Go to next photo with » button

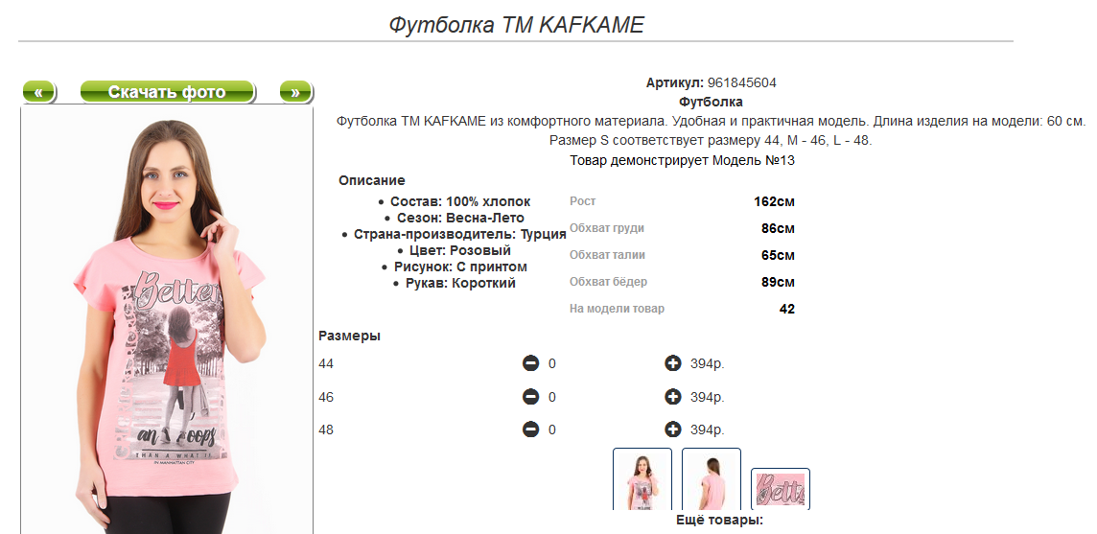click(296, 92)
